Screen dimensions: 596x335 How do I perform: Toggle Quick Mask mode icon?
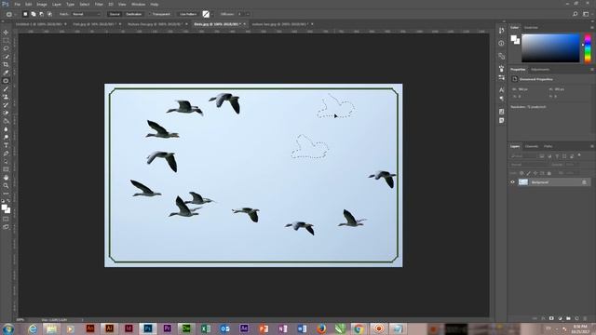(x=6, y=219)
